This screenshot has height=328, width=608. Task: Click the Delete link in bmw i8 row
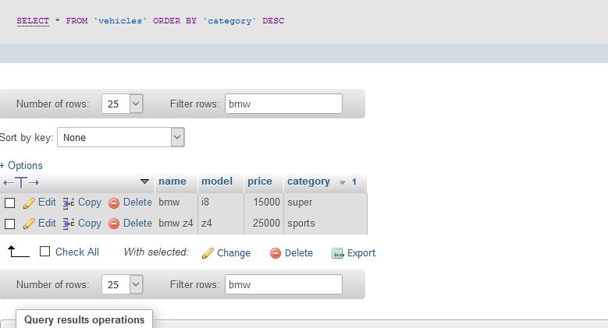pos(137,203)
